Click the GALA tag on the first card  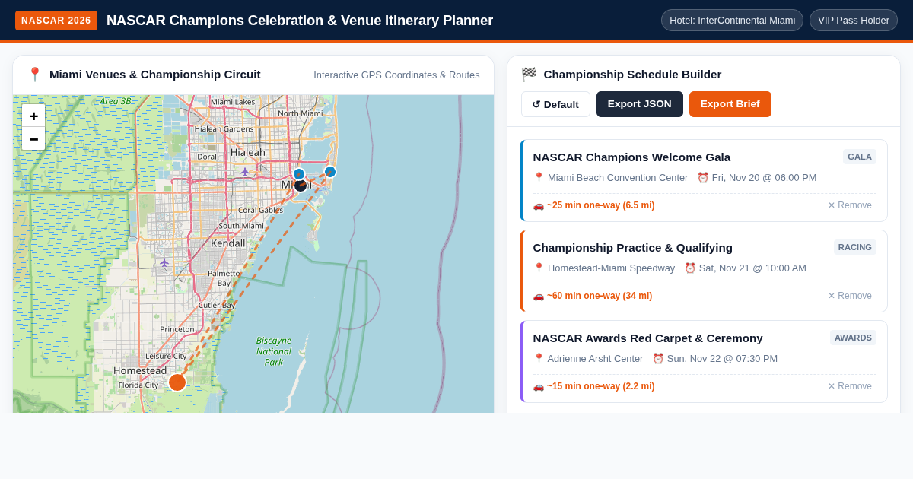[860, 157]
